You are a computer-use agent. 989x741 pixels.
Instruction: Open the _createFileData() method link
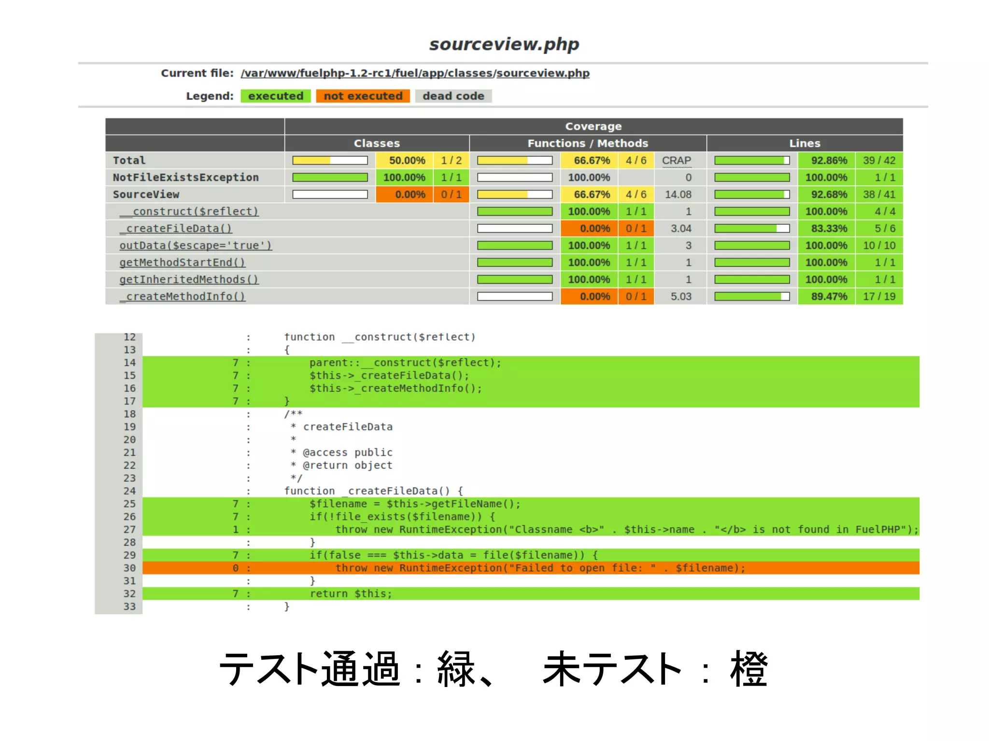coord(176,228)
